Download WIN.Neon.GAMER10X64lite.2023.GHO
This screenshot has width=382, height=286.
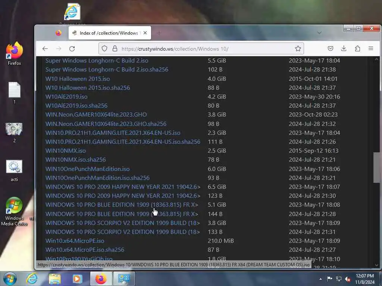96,115
